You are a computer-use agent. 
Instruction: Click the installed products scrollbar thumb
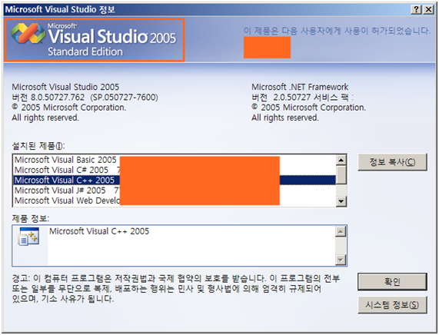point(341,174)
